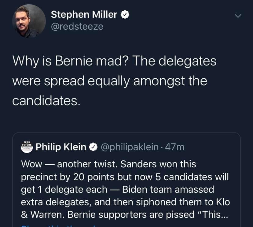
Task: Click Philip Klein's verified badge
Action: (93, 147)
